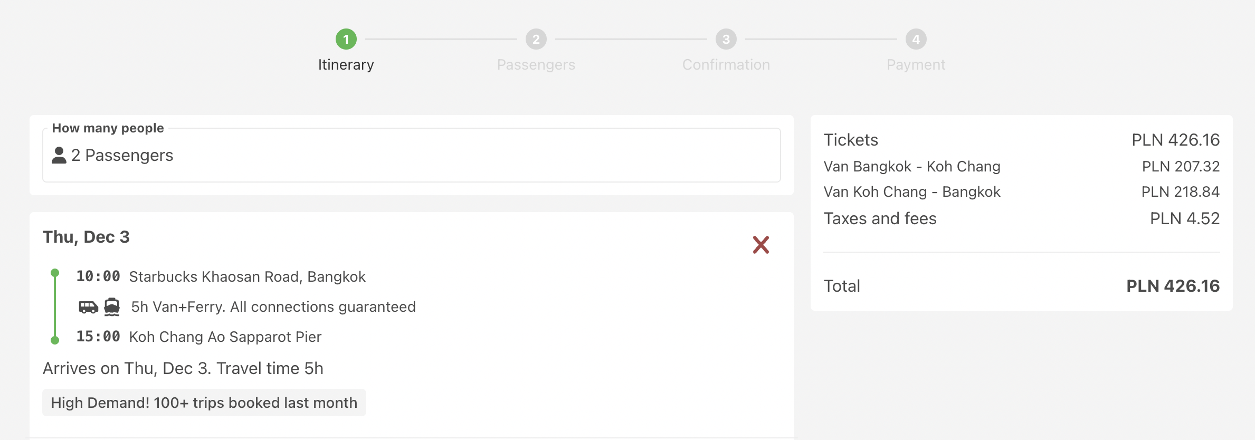This screenshot has height=440, width=1255.
Task: Click the Taxes and fees row
Action: pyautogui.click(x=1022, y=218)
